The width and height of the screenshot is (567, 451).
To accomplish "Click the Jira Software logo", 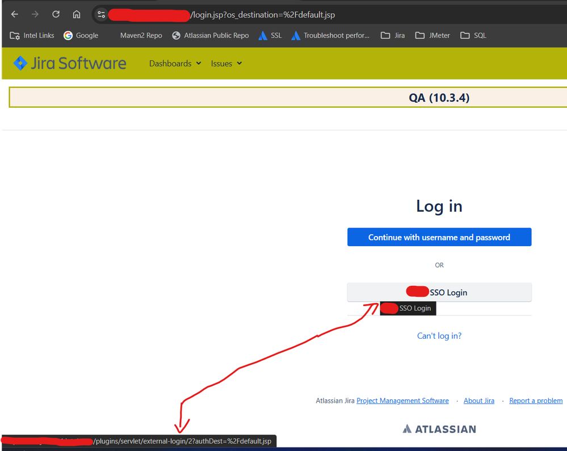I will point(70,63).
